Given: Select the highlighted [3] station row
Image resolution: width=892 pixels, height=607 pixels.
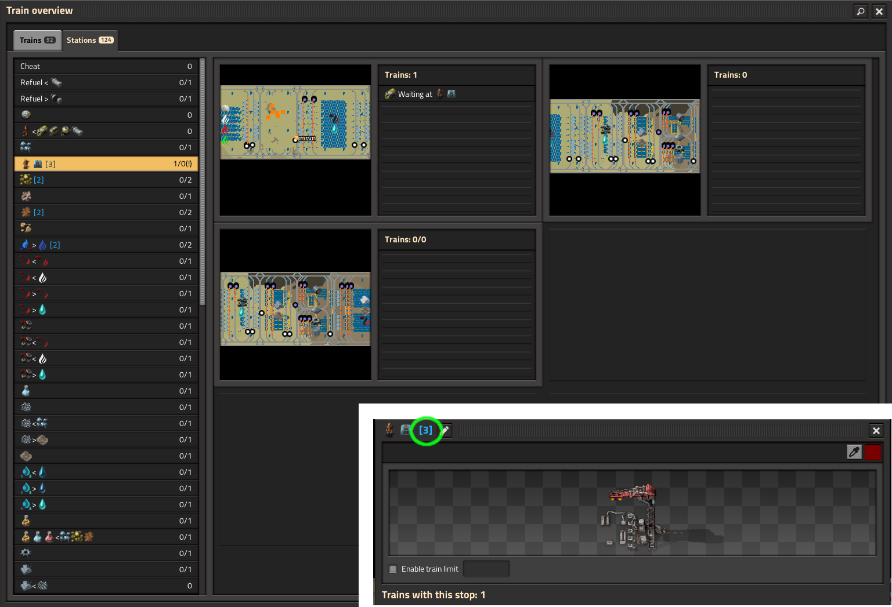Looking at the screenshot, I should point(106,163).
